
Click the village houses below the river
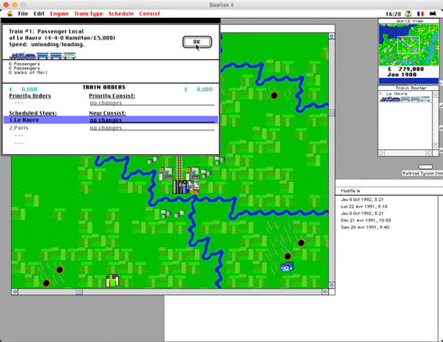pyautogui.click(x=172, y=213)
